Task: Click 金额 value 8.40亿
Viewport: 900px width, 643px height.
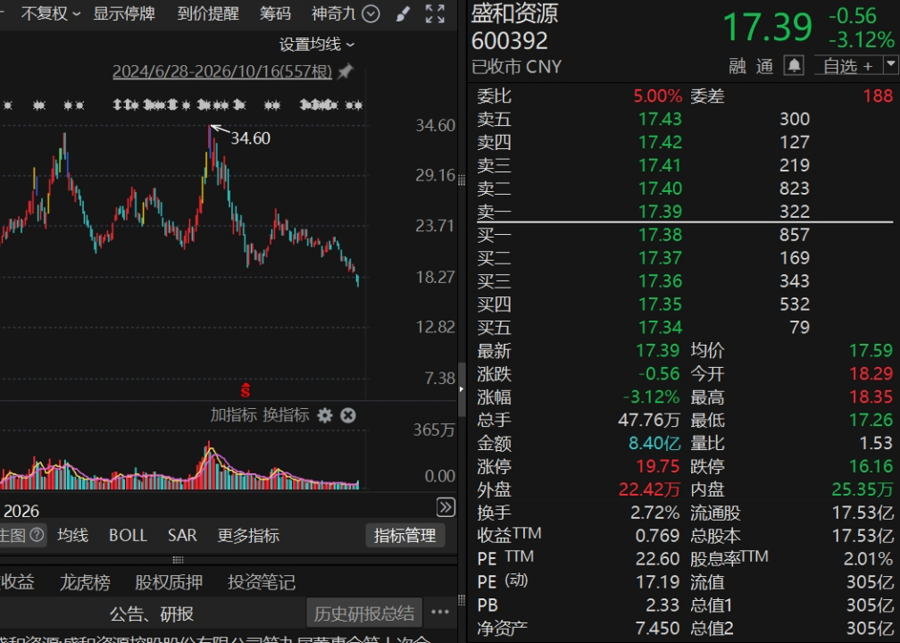Action: [654, 443]
